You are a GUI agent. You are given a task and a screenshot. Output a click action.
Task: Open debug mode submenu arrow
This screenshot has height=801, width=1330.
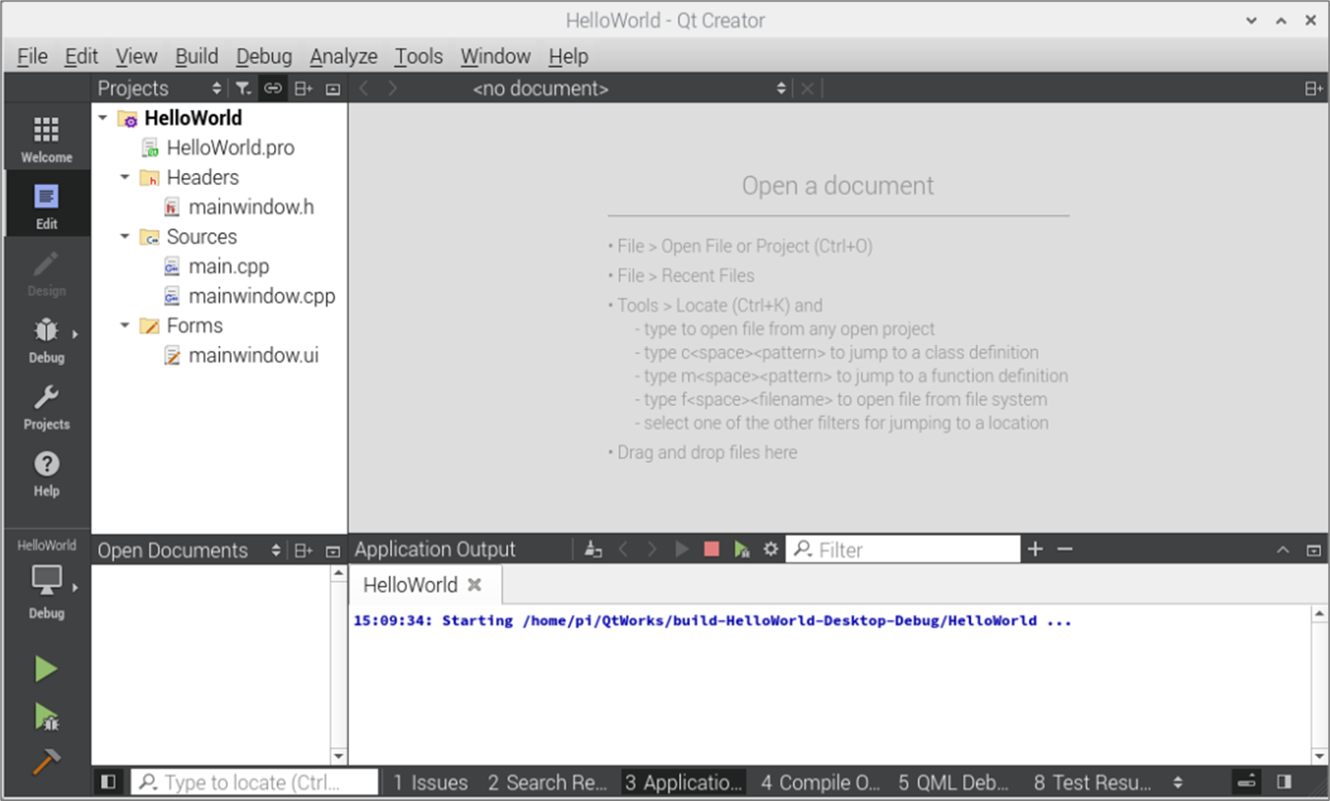click(74, 334)
